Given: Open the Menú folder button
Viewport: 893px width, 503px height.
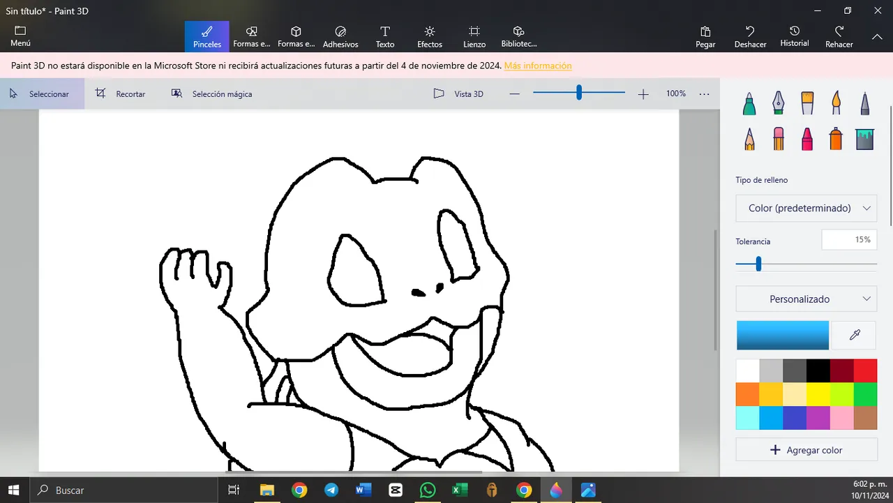Looking at the screenshot, I should coord(20,36).
